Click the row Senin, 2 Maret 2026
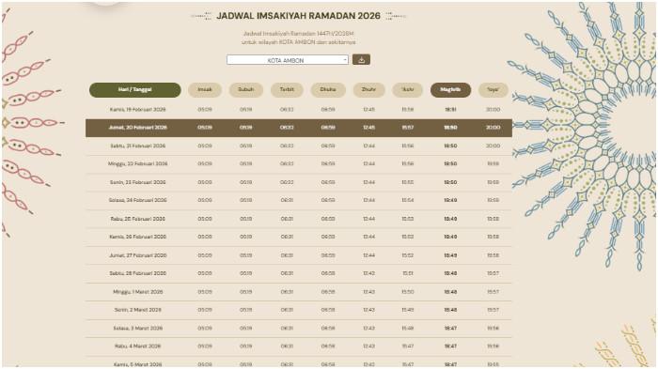Image resolution: width=658 pixels, height=369 pixels. click(299, 310)
